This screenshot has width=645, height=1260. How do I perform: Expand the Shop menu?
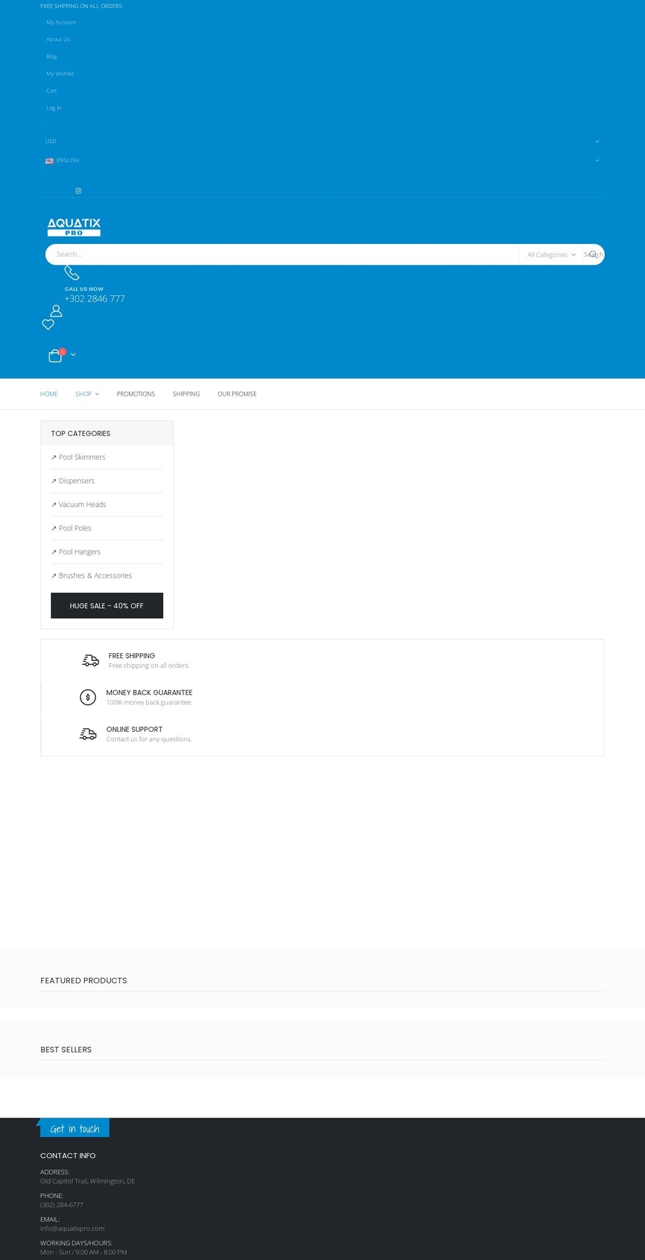[x=87, y=394]
